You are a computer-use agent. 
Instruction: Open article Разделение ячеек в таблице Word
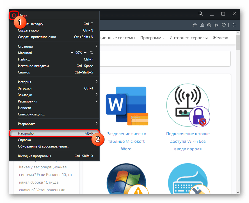(x=126, y=141)
